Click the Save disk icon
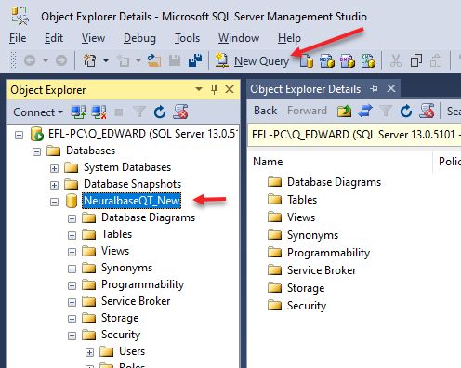This screenshot has width=461, height=368. tap(175, 60)
